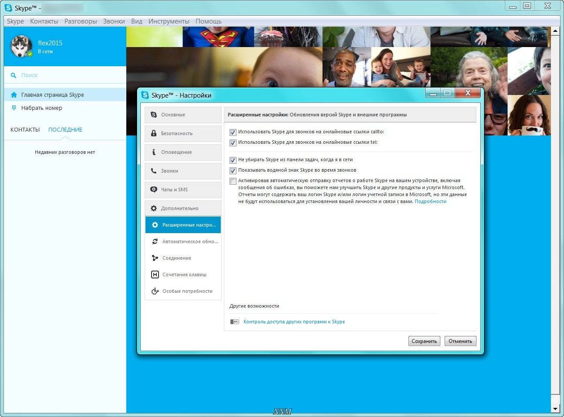
Task: Open the Вид menu
Action: 137,21
